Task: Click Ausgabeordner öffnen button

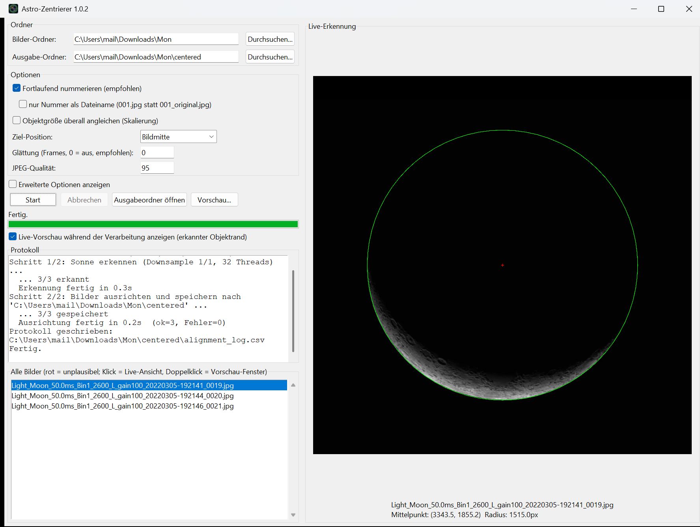Action: [x=149, y=200]
